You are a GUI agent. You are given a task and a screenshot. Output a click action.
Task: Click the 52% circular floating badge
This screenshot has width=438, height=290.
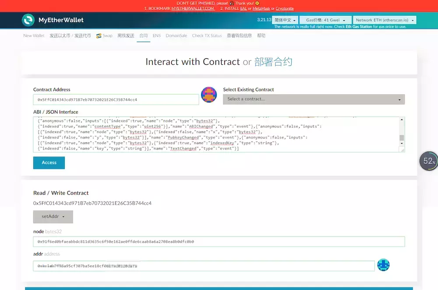pos(428,161)
